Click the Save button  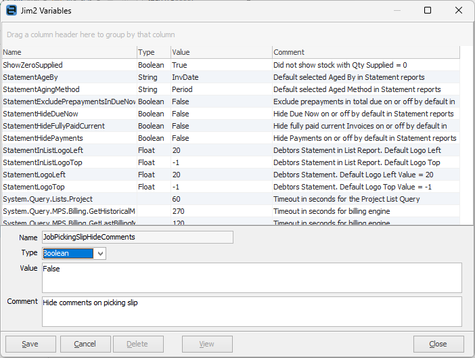point(30,344)
